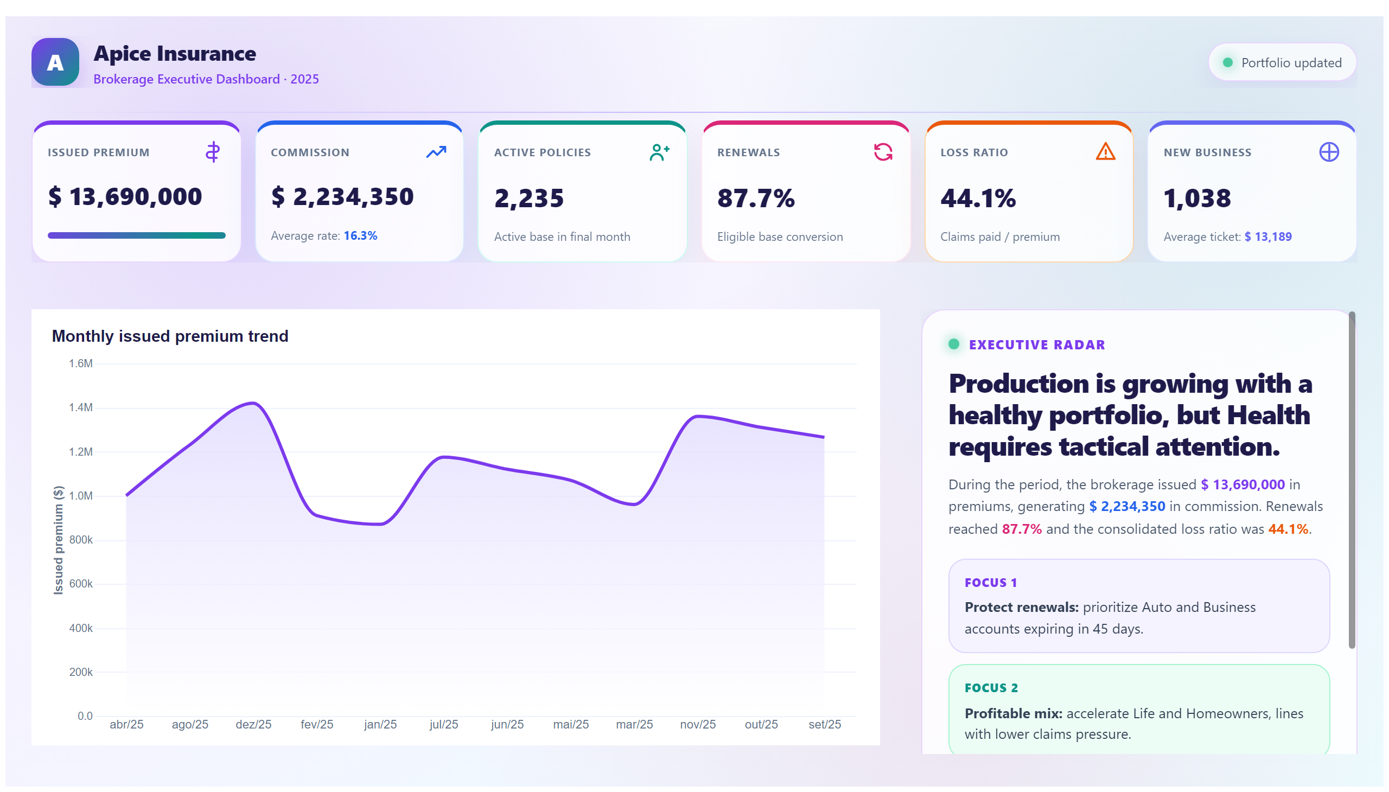Click the $ 13,189 average ticket value
The width and height of the screenshot is (1389, 792).
[x=1267, y=237]
